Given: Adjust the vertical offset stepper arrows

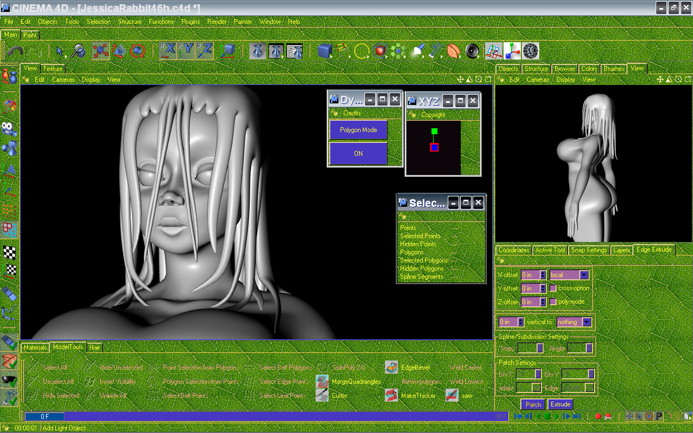Looking at the screenshot, I should 521,322.
